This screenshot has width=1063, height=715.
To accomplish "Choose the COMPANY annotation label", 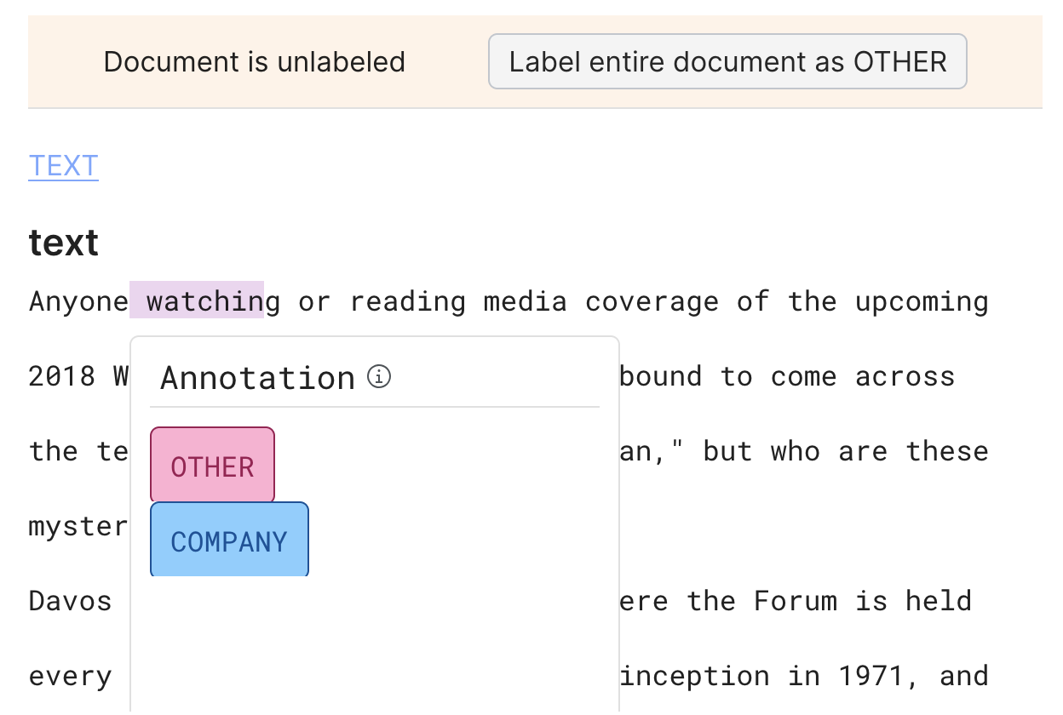I will coord(229,540).
